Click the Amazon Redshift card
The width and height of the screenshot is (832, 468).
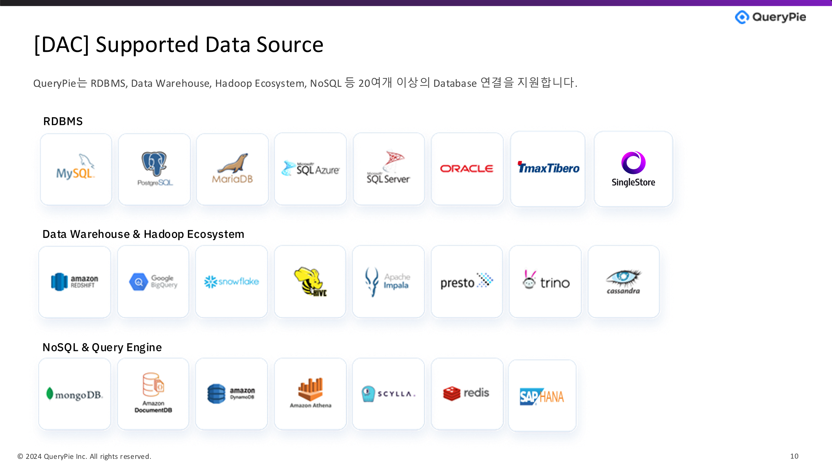click(75, 282)
